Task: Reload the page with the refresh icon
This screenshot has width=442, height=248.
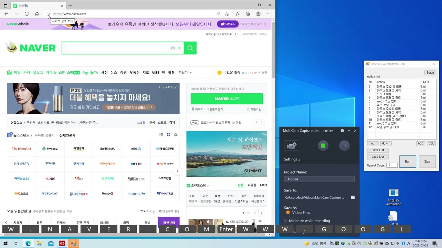Action: [27, 14]
